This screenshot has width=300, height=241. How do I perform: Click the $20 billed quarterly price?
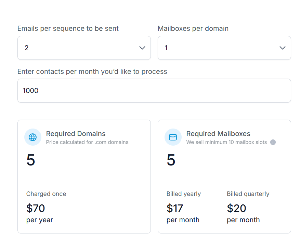click(236, 208)
